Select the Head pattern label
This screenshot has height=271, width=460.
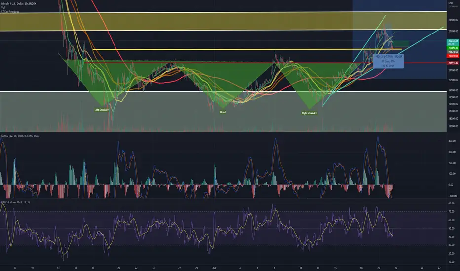(x=223, y=112)
